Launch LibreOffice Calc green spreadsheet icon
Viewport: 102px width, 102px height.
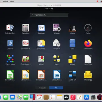pos(10,75)
